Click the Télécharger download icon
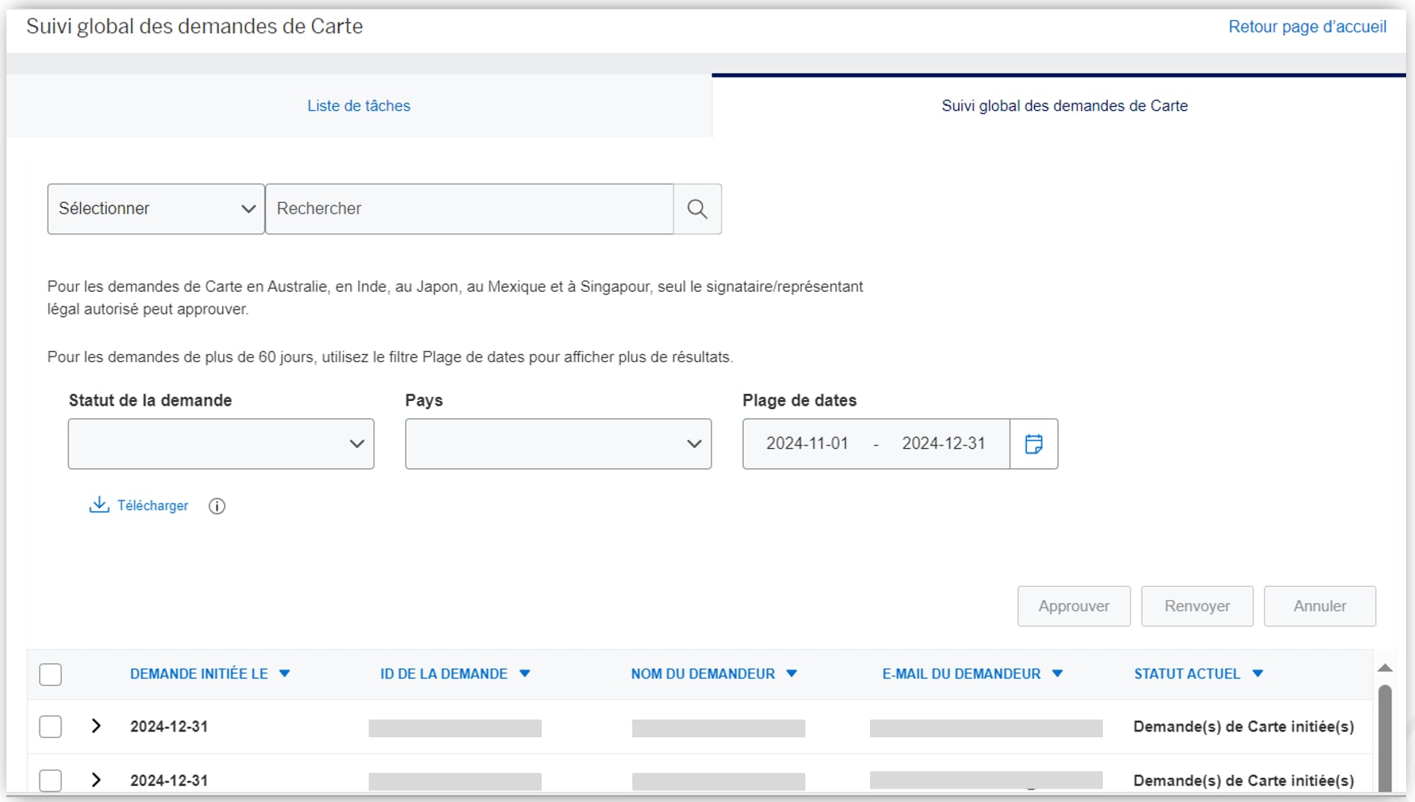This screenshot has height=802, width=1415. tap(98, 504)
